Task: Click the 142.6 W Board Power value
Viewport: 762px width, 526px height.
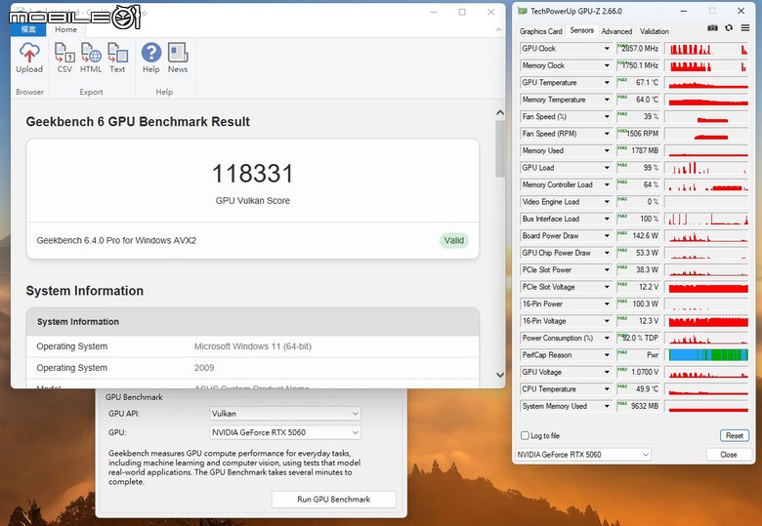Action: [646, 236]
